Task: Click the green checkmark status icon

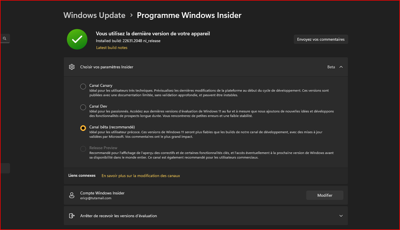Action: tap(77, 39)
